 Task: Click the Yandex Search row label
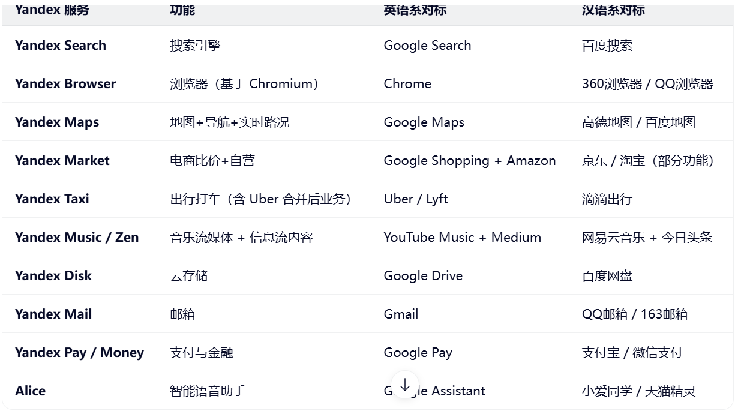[x=61, y=46]
